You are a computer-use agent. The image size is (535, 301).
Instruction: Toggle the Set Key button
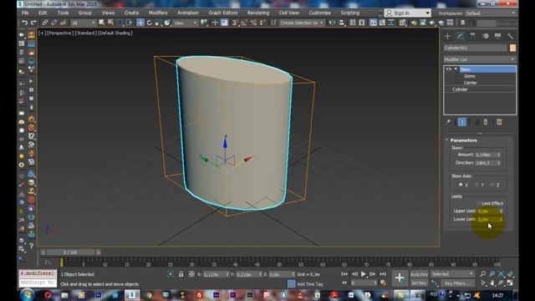[419, 283]
